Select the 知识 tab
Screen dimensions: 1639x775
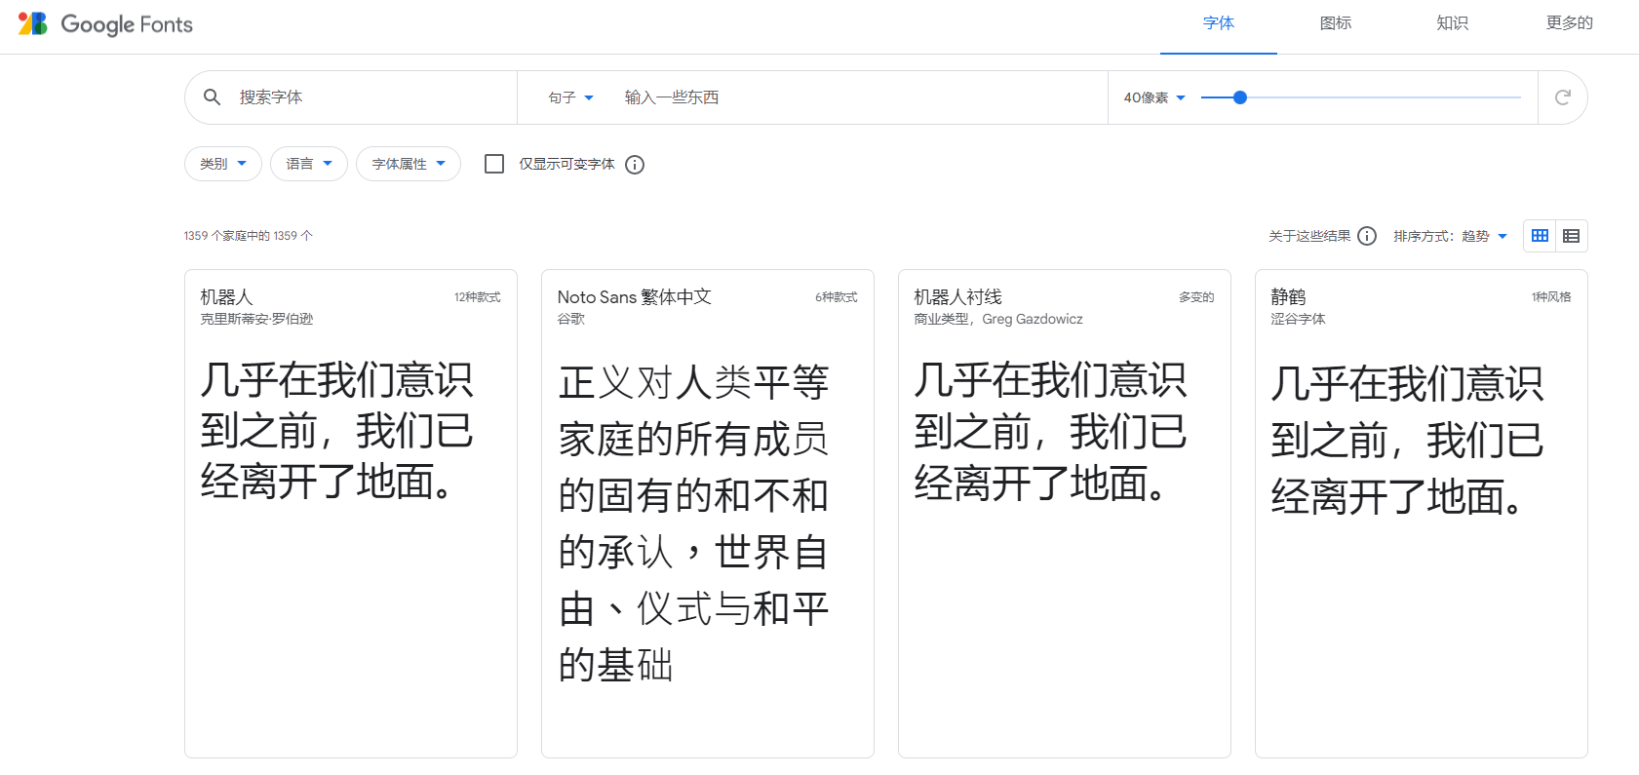pyautogui.click(x=1453, y=23)
